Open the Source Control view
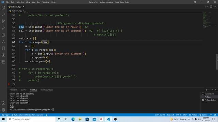 (3, 21)
